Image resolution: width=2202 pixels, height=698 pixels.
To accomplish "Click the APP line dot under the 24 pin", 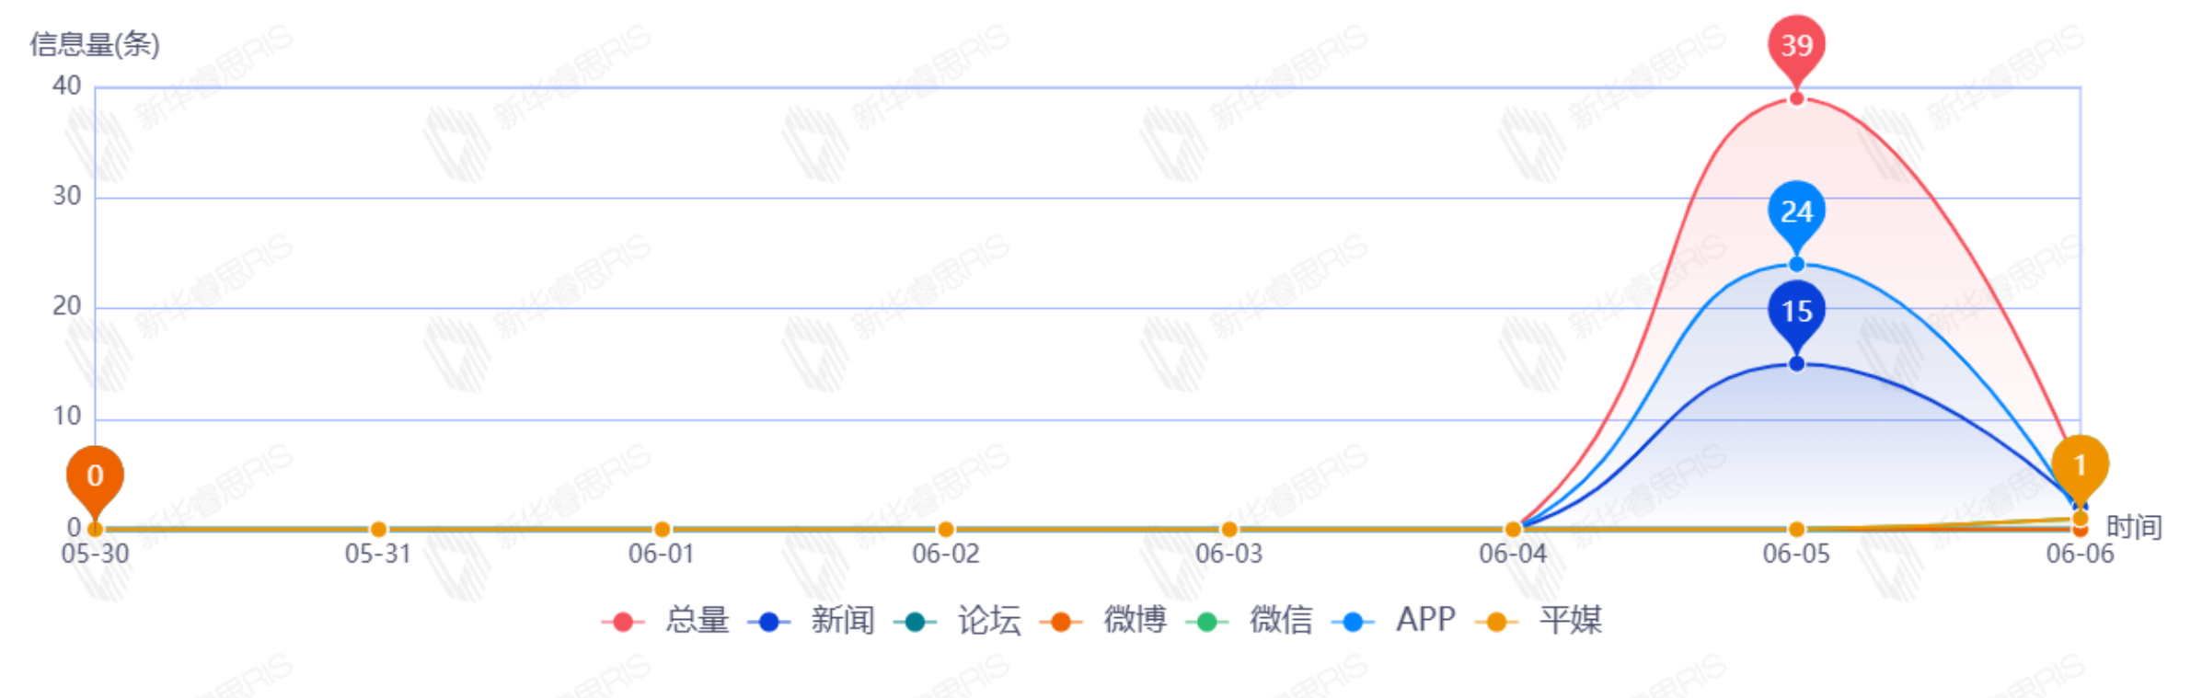I will (1796, 265).
